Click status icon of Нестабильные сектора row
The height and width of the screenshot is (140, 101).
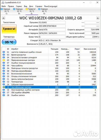[x=4, y=87]
